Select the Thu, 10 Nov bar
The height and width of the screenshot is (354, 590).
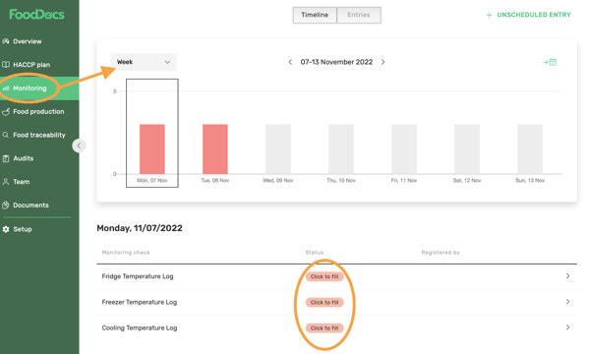(x=341, y=148)
